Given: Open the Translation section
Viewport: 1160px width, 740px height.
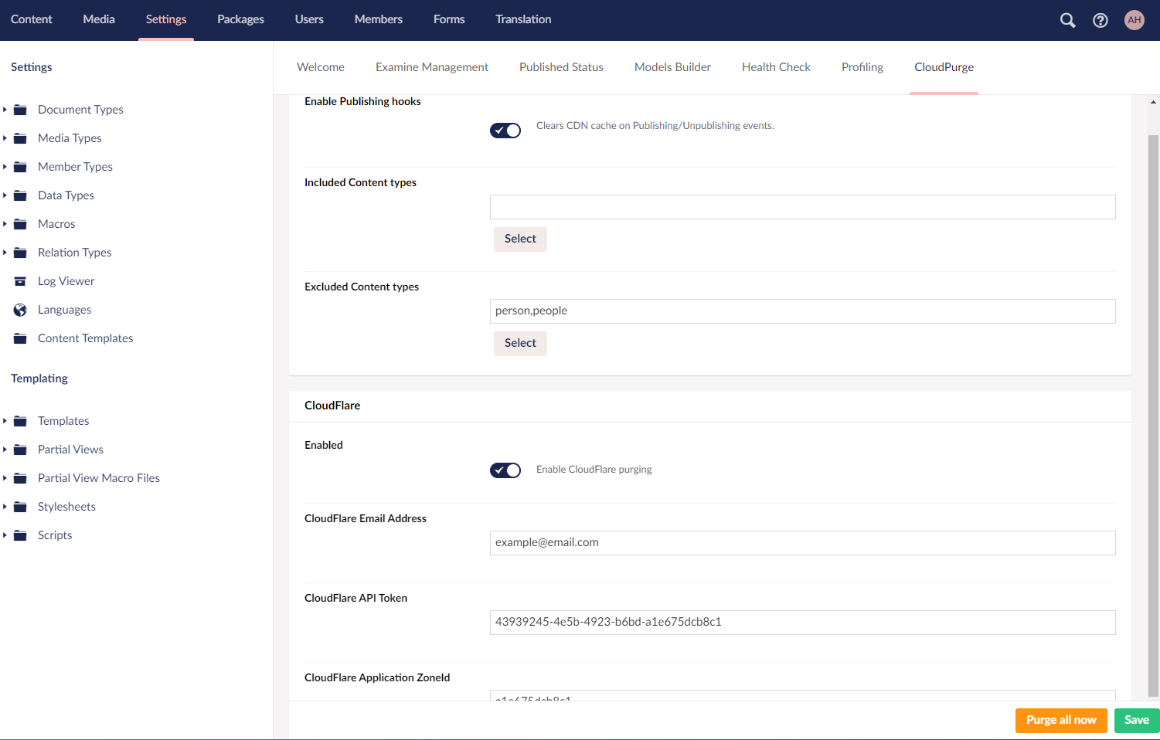Looking at the screenshot, I should [x=523, y=19].
